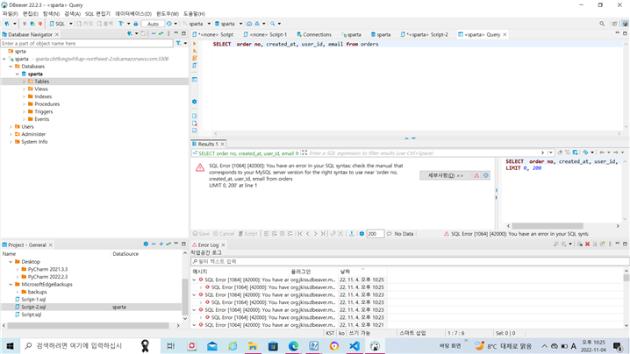Expand the System Info node
The height and width of the screenshot is (354, 630).
(x=11, y=142)
